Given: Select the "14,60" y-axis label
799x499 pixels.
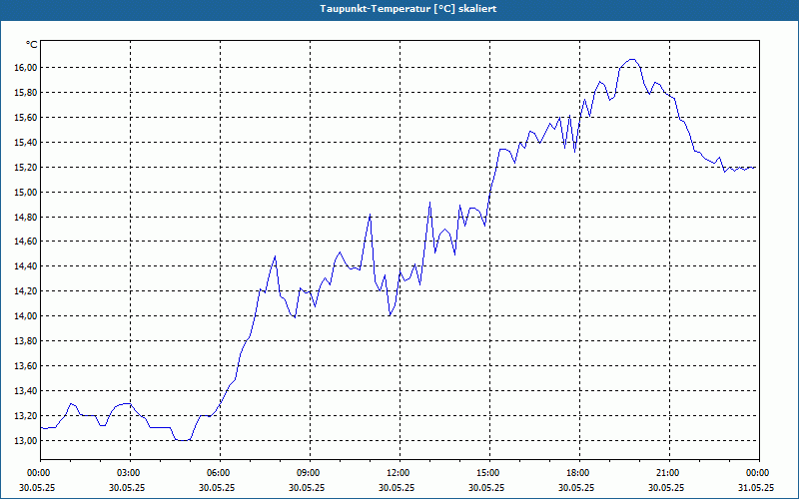Looking at the screenshot, I should (25, 242).
